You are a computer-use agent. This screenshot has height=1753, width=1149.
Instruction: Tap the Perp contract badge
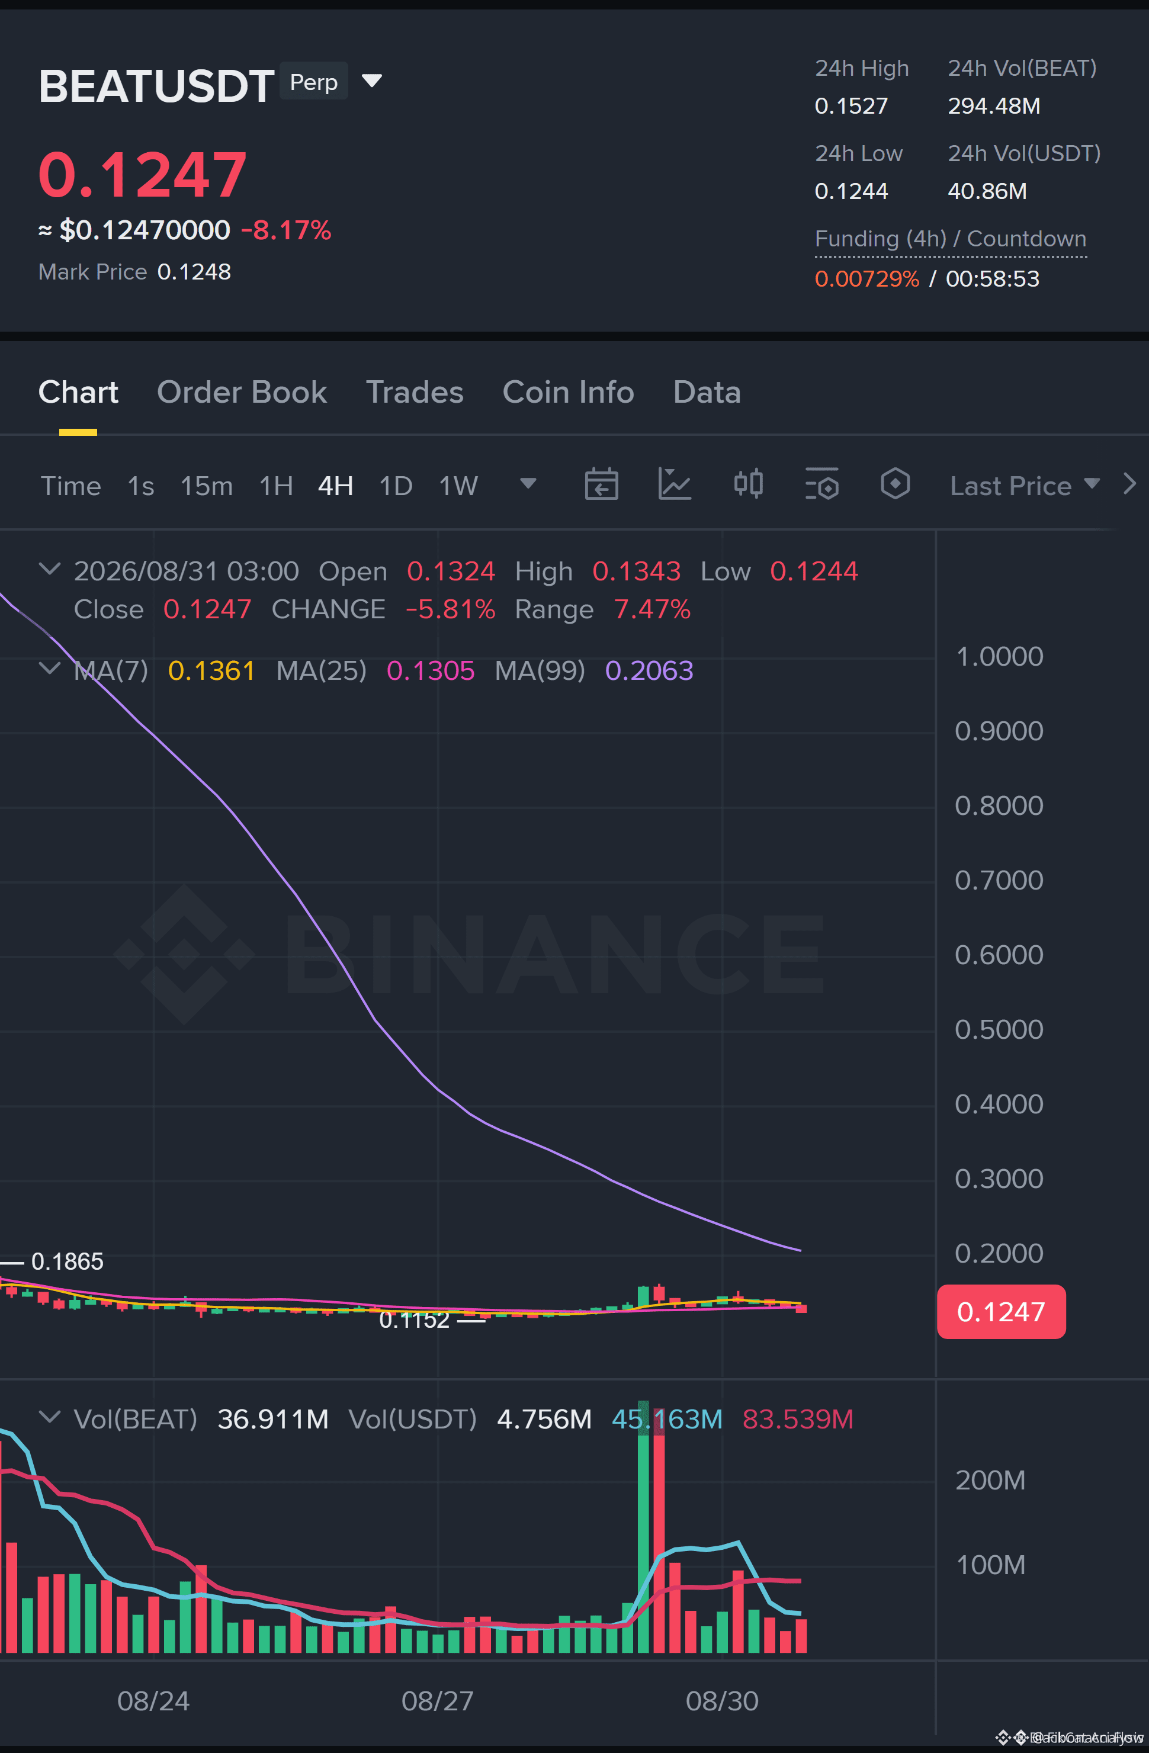click(x=314, y=81)
